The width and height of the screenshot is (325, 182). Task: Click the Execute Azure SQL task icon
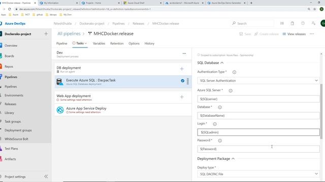[60, 82]
